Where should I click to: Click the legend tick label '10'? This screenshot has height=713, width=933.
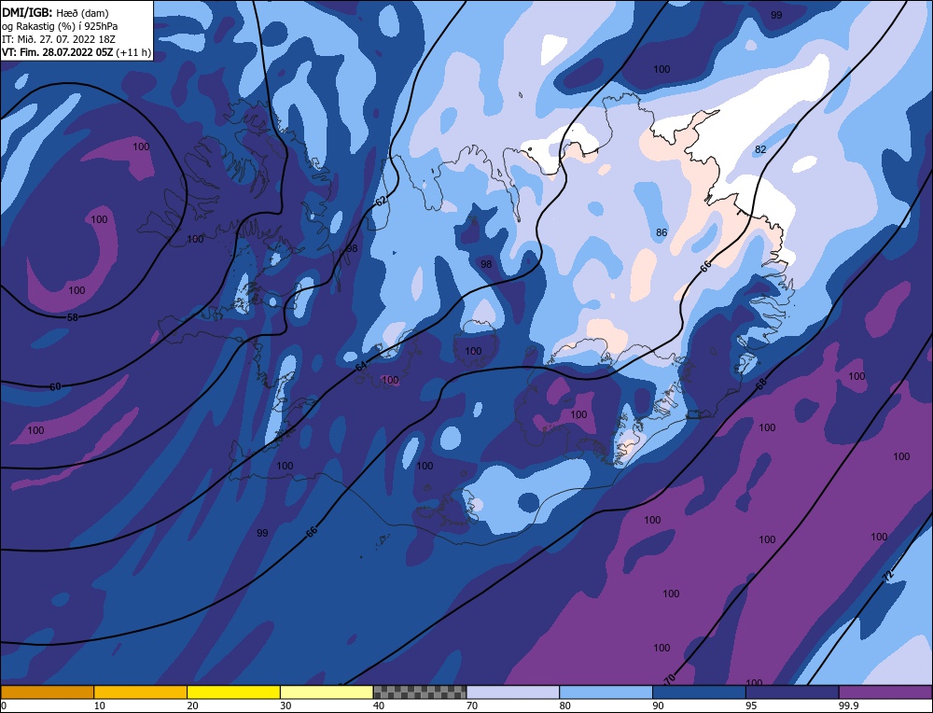(x=100, y=706)
